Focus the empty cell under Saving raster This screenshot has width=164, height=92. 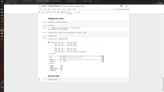pyautogui.click(x=88, y=79)
